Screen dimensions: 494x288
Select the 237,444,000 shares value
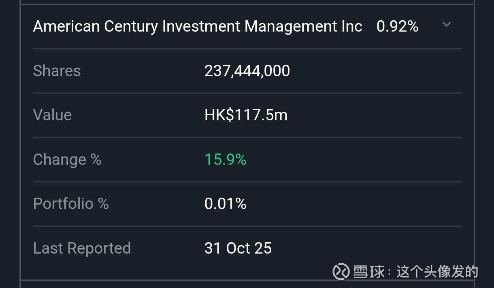(247, 71)
